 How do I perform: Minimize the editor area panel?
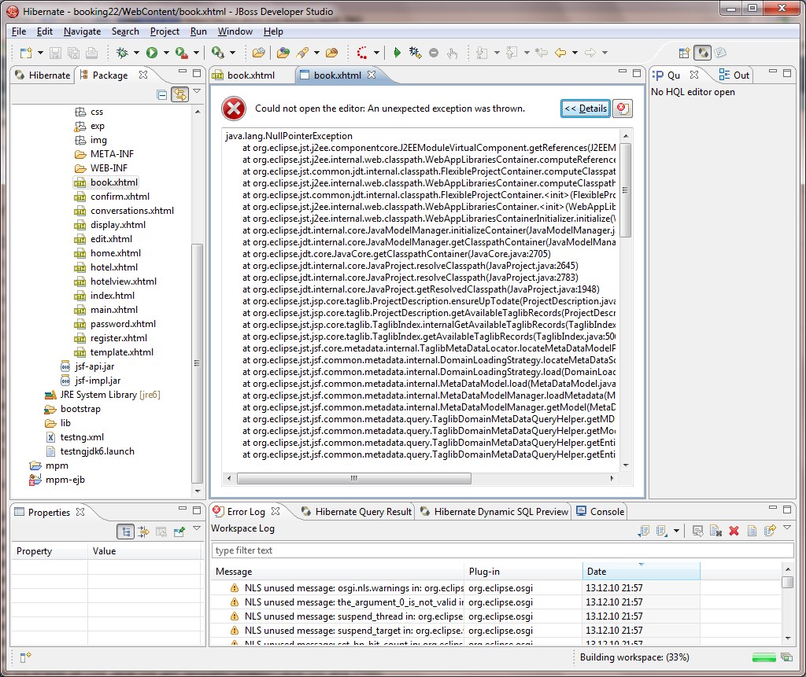click(x=623, y=73)
